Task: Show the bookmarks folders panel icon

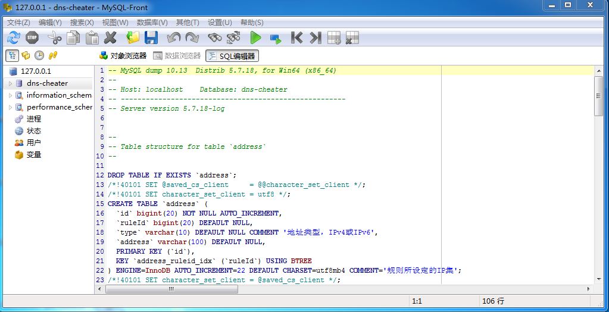Action: (26, 55)
